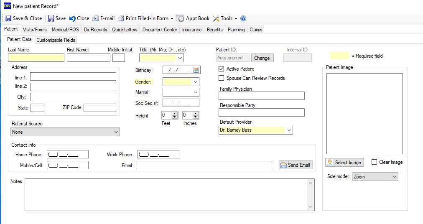Click the Save & Close floppy icon
Screen dimensions: 423x224
(8, 18)
